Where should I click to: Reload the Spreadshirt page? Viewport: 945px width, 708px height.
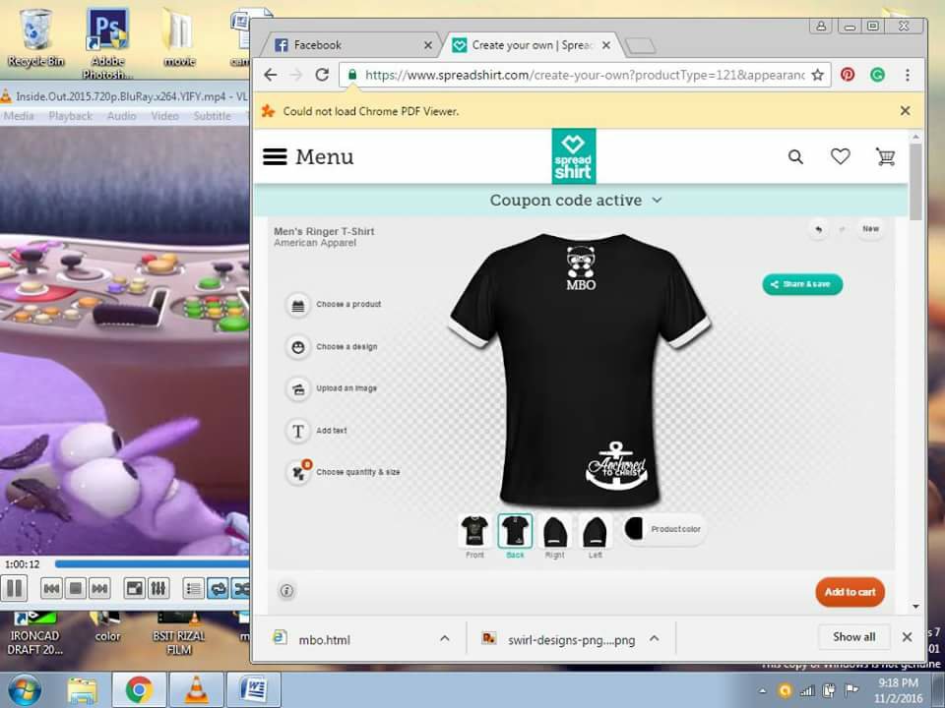click(322, 75)
